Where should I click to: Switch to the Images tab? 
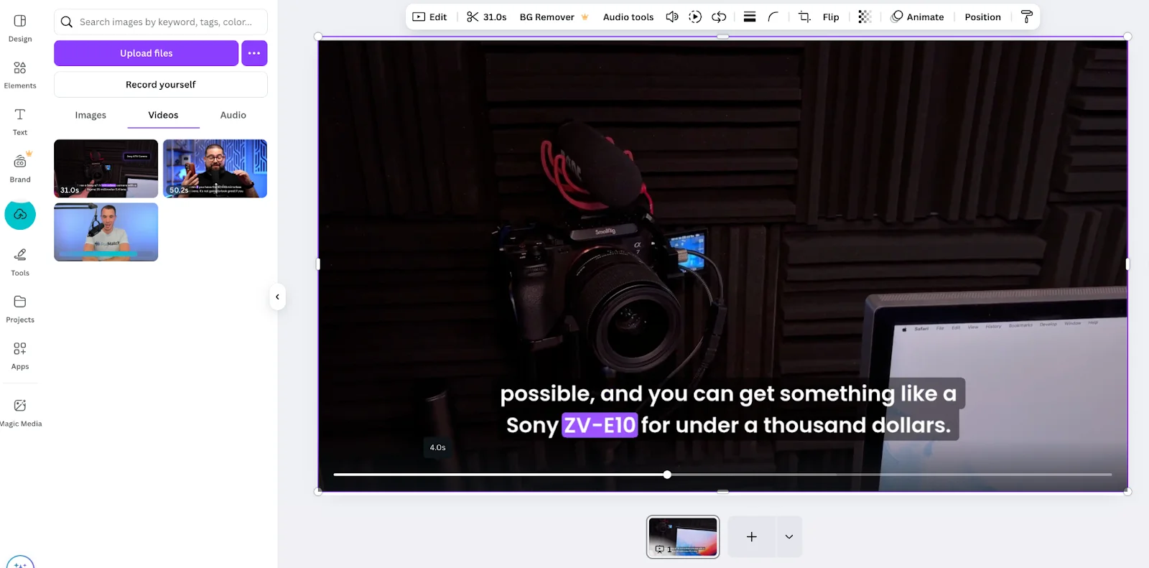click(x=90, y=115)
